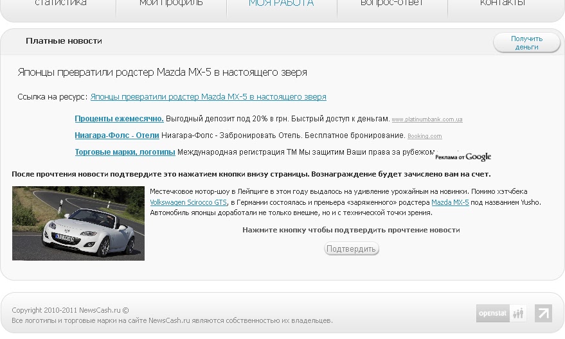
Task: Click the Платные новости heading
Action: (x=64, y=41)
